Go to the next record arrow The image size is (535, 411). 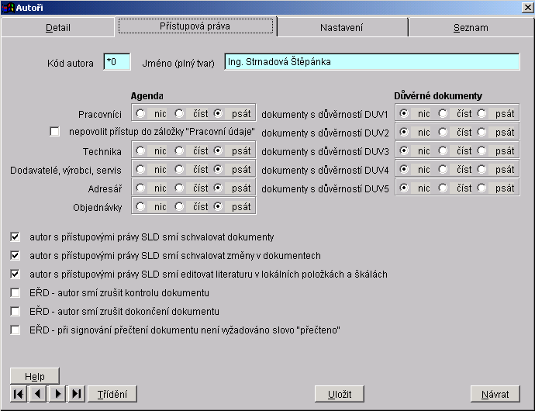click(x=57, y=394)
